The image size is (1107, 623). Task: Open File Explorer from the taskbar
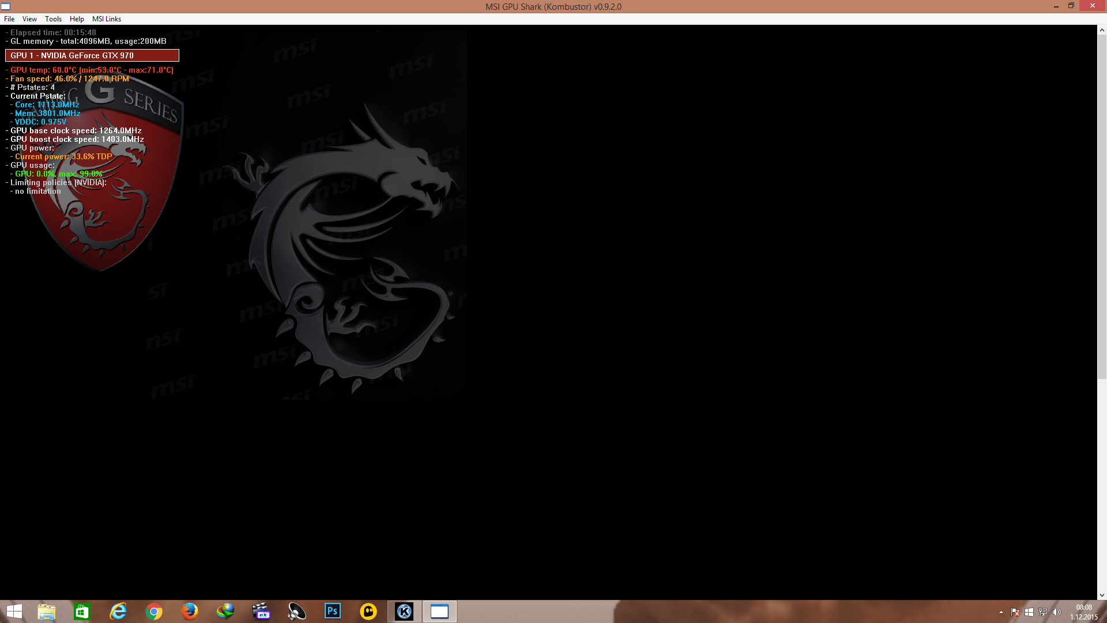tap(47, 611)
